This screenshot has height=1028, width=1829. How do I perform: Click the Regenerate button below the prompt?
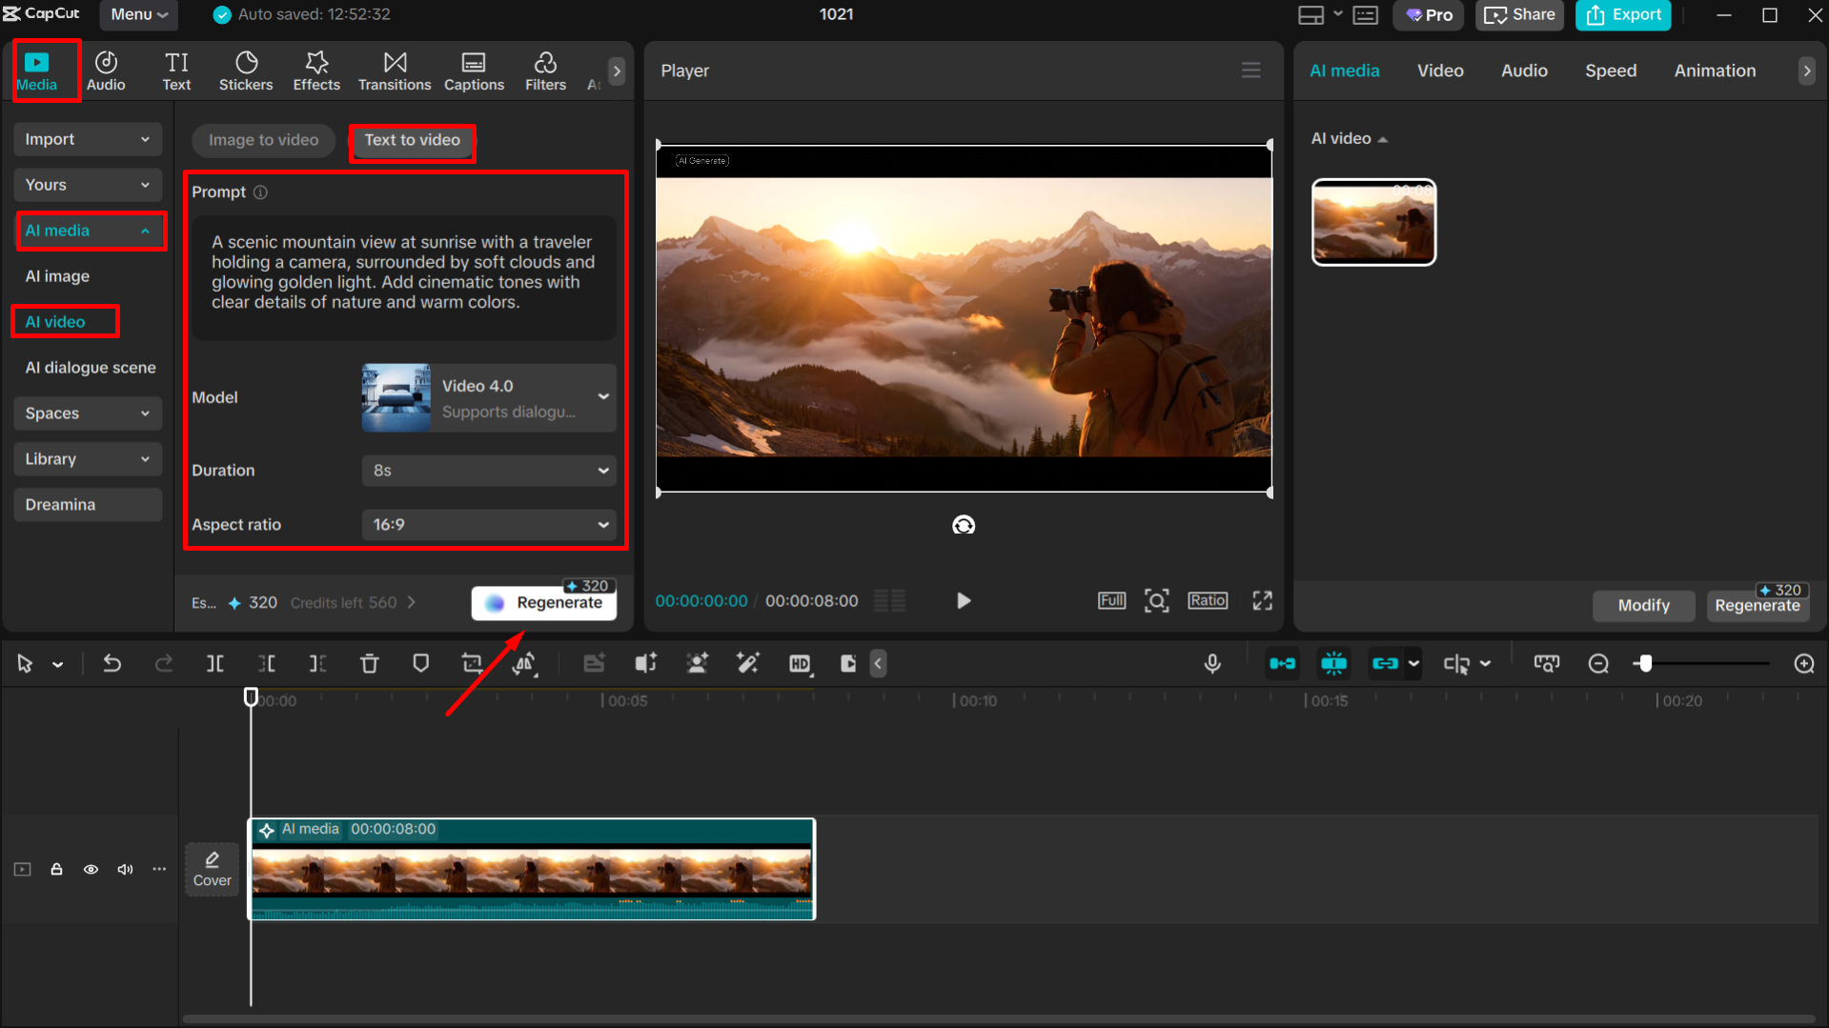pos(543,601)
